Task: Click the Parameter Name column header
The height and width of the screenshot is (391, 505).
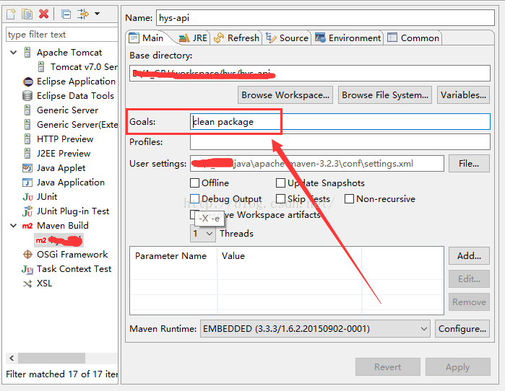Action: (171, 256)
